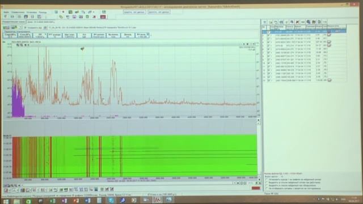The image size is (363, 204).
Task: Uncheck the checkbox in signal table row 15
Action: pos(268,80)
